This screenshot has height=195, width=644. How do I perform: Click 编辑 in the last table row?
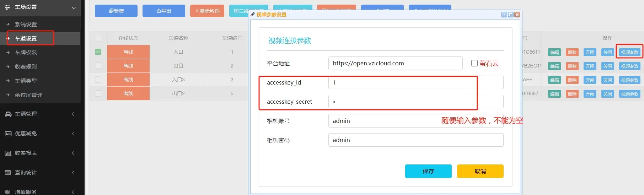click(554, 94)
